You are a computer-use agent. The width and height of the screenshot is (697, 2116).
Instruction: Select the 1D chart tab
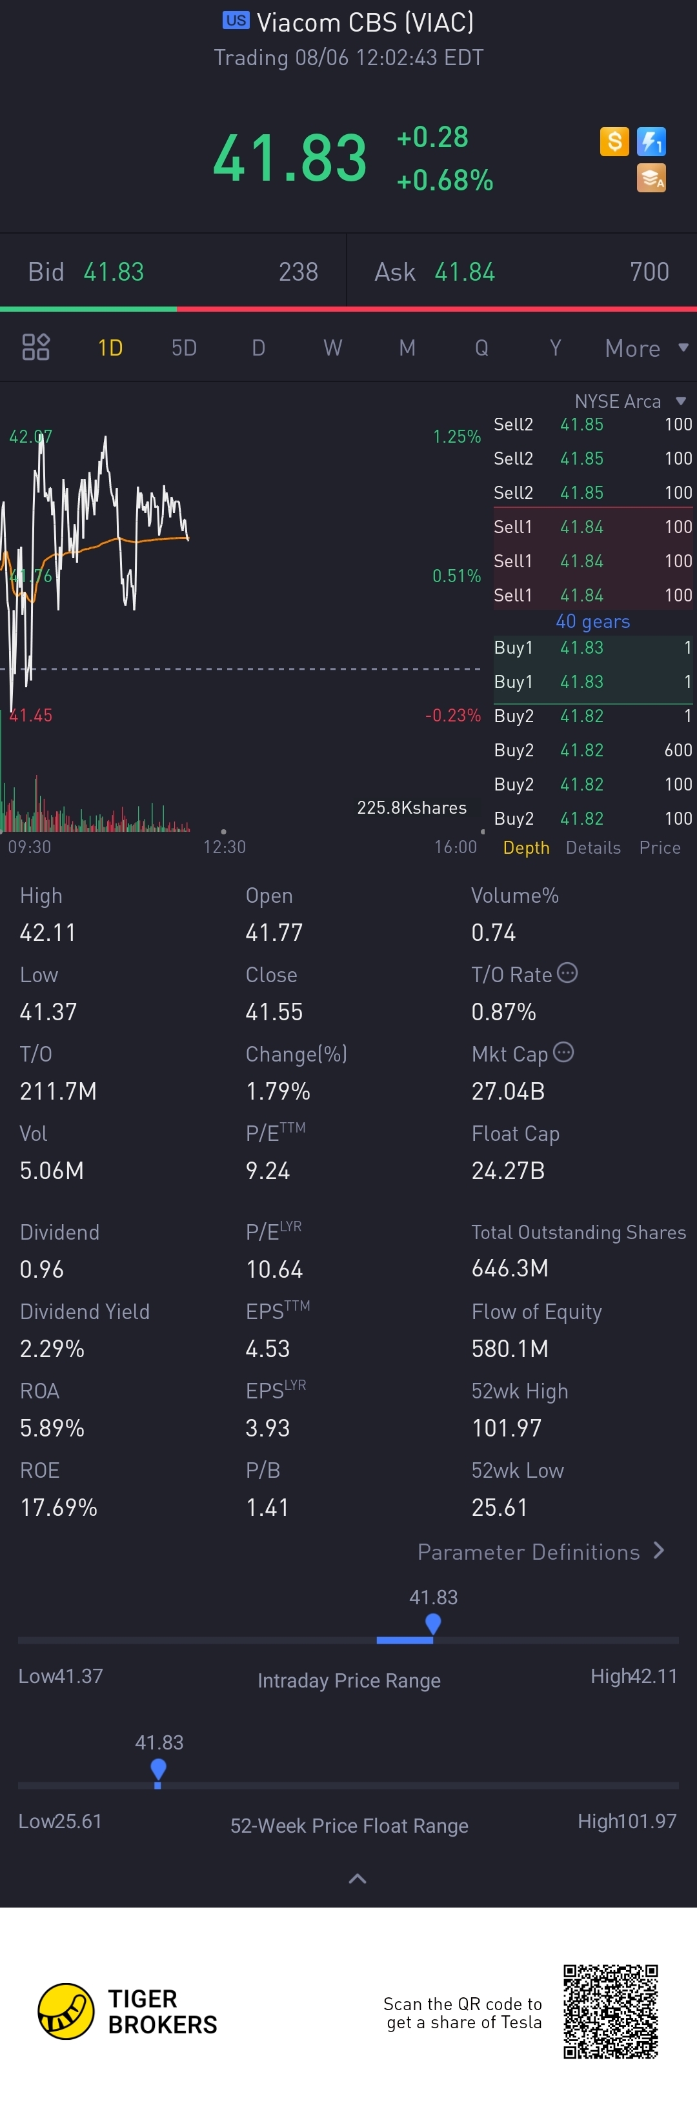coord(110,347)
